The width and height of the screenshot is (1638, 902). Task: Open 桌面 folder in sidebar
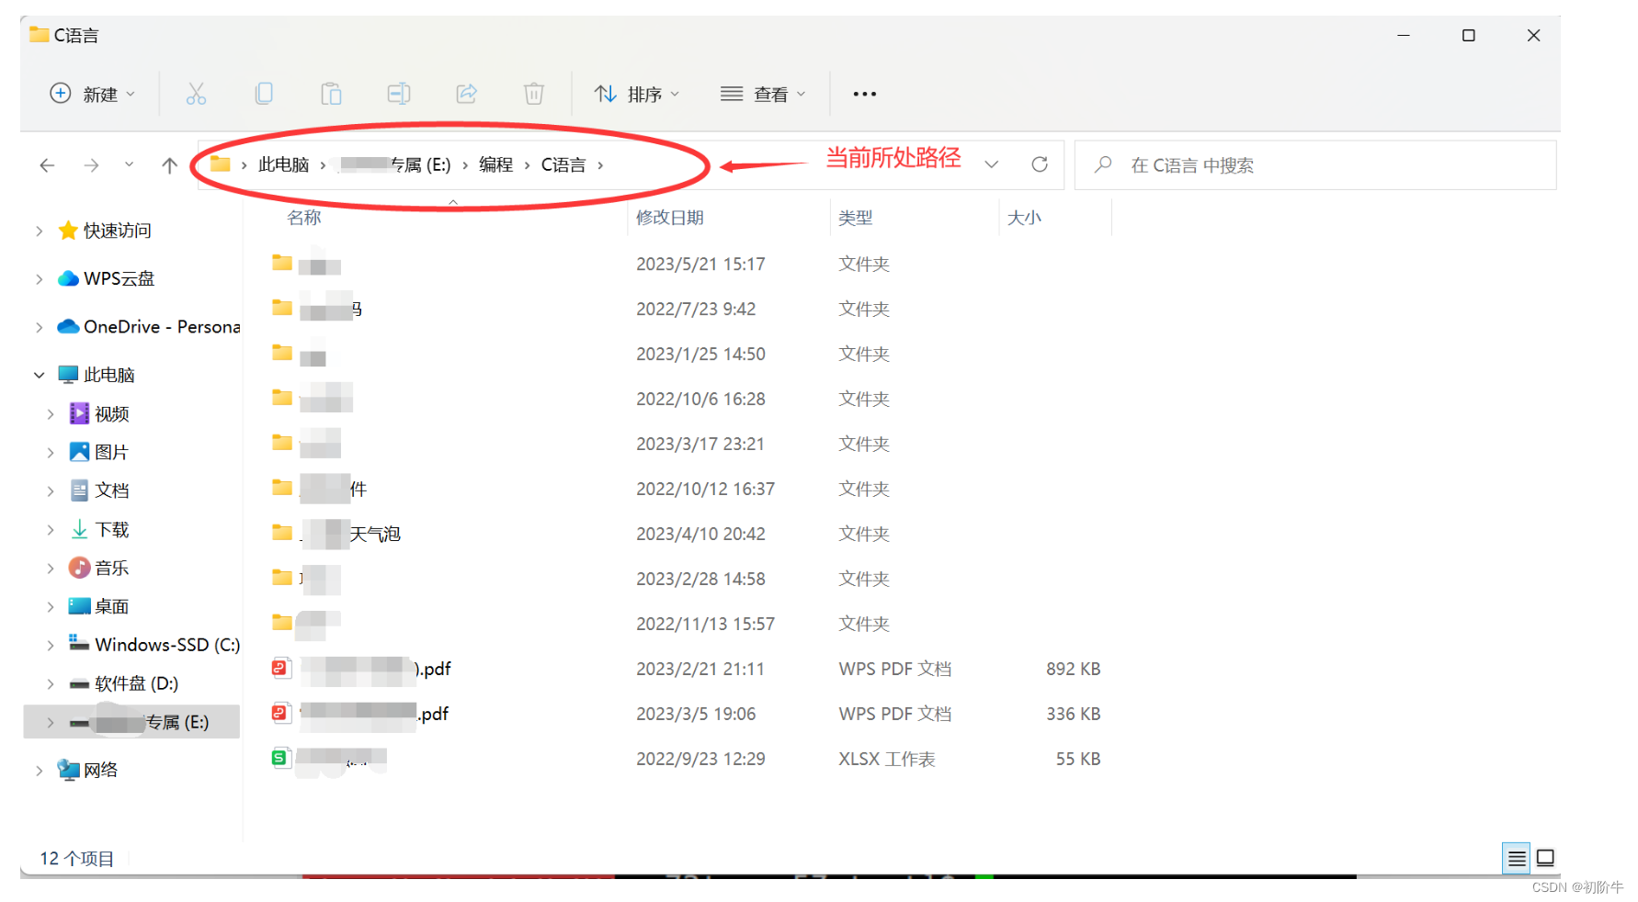click(99, 606)
